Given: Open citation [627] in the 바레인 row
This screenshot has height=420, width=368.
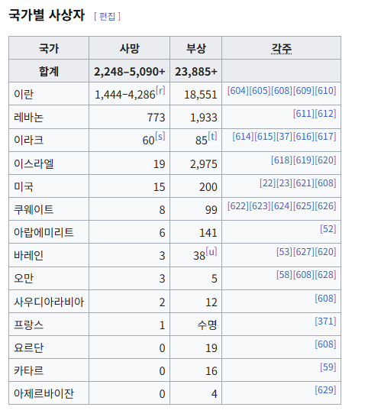Looking at the screenshot, I should click(x=304, y=251).
